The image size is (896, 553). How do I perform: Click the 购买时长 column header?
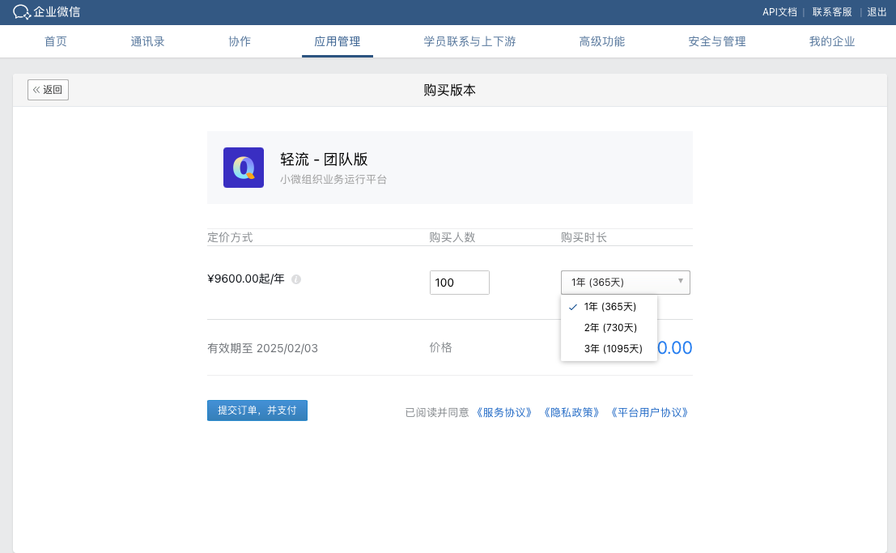coord(584,237)
